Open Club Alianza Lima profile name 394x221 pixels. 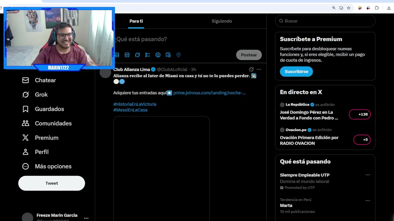(x=131, y=69)
